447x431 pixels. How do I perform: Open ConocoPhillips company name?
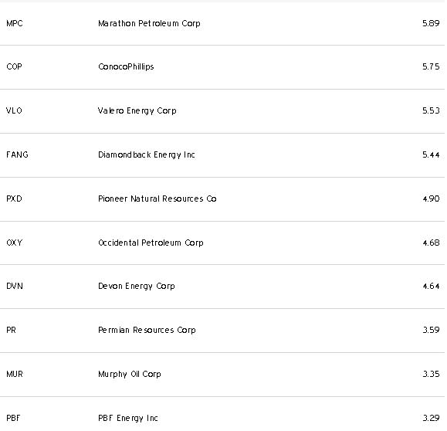coord(126,66)
